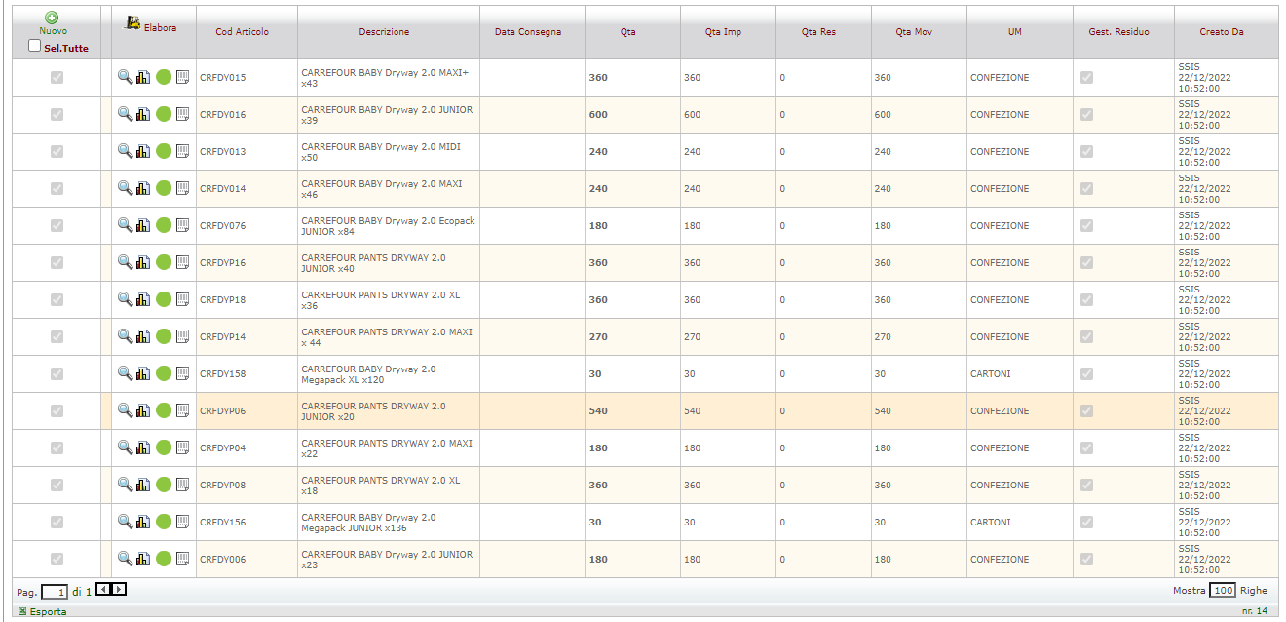Open bar chart icon for CRFDY156

coord(143,523)
